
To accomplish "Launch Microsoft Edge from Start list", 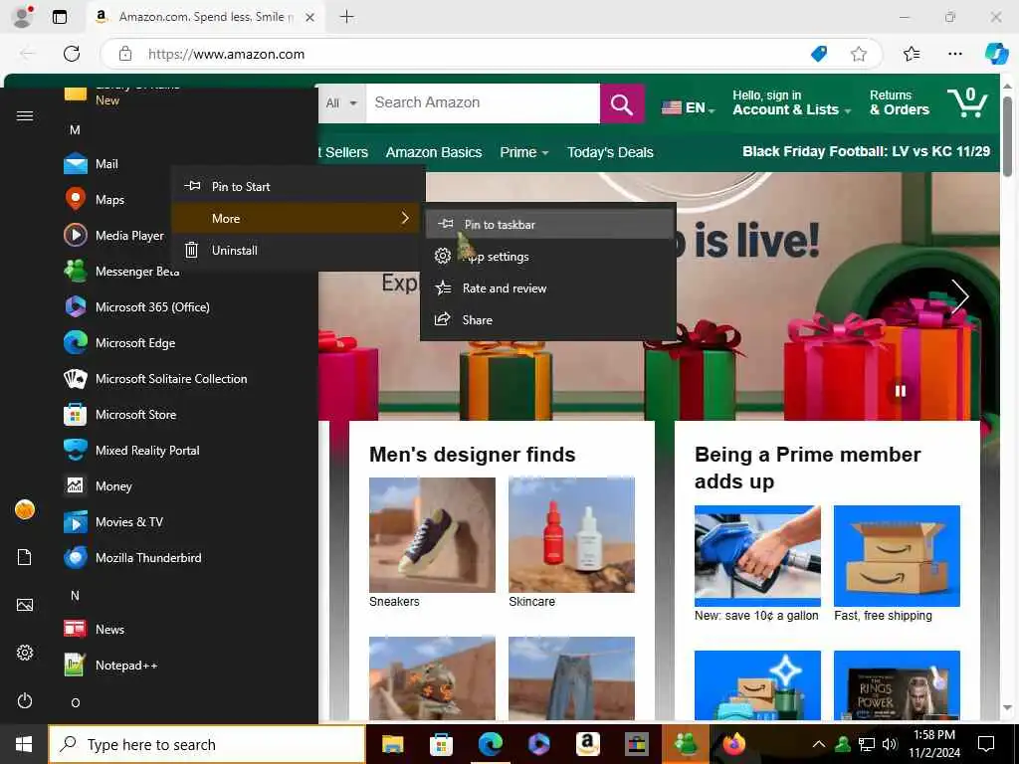I will tap(119, 342).
